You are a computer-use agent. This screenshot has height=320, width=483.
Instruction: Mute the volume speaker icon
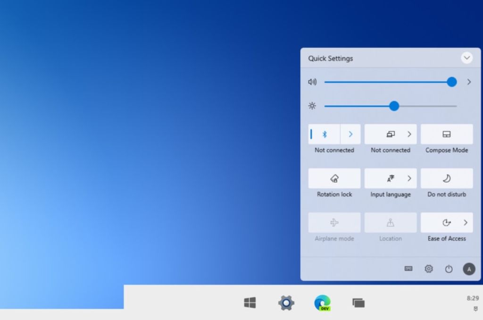(312, 82)
